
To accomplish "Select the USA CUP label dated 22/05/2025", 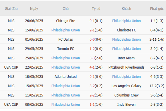I will [x=11, y=67].
